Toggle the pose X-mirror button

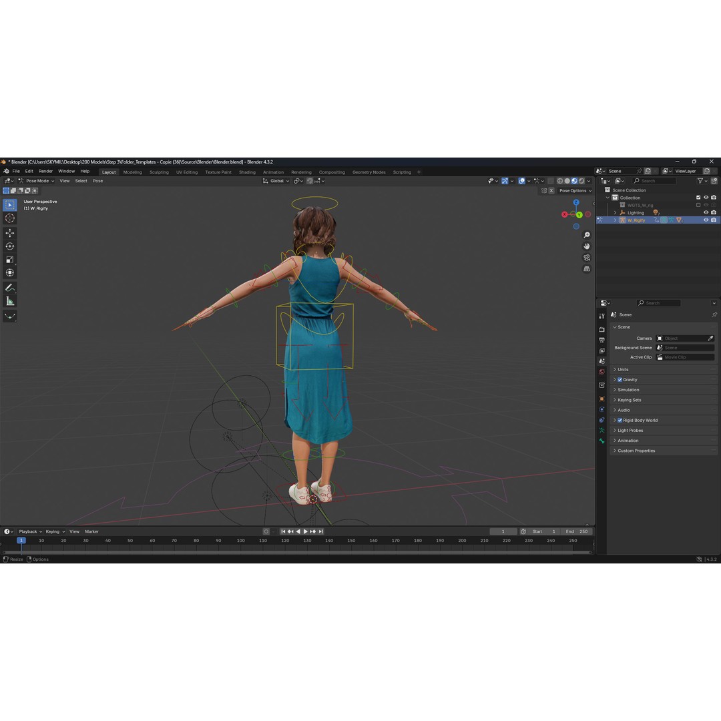pos(551,191)
